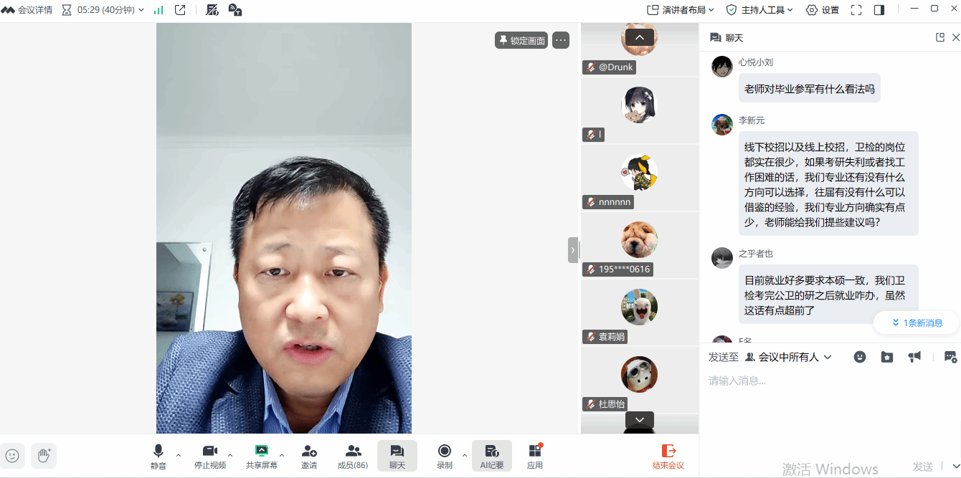Open the 主持人工具 host tools dropdown

tap(759, 10)
